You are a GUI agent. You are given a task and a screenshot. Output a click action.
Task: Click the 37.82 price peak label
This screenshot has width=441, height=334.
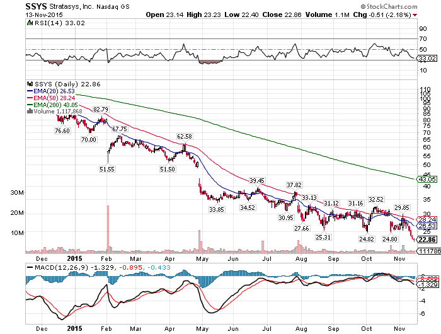pyautogui.click(x=294, y=185)
